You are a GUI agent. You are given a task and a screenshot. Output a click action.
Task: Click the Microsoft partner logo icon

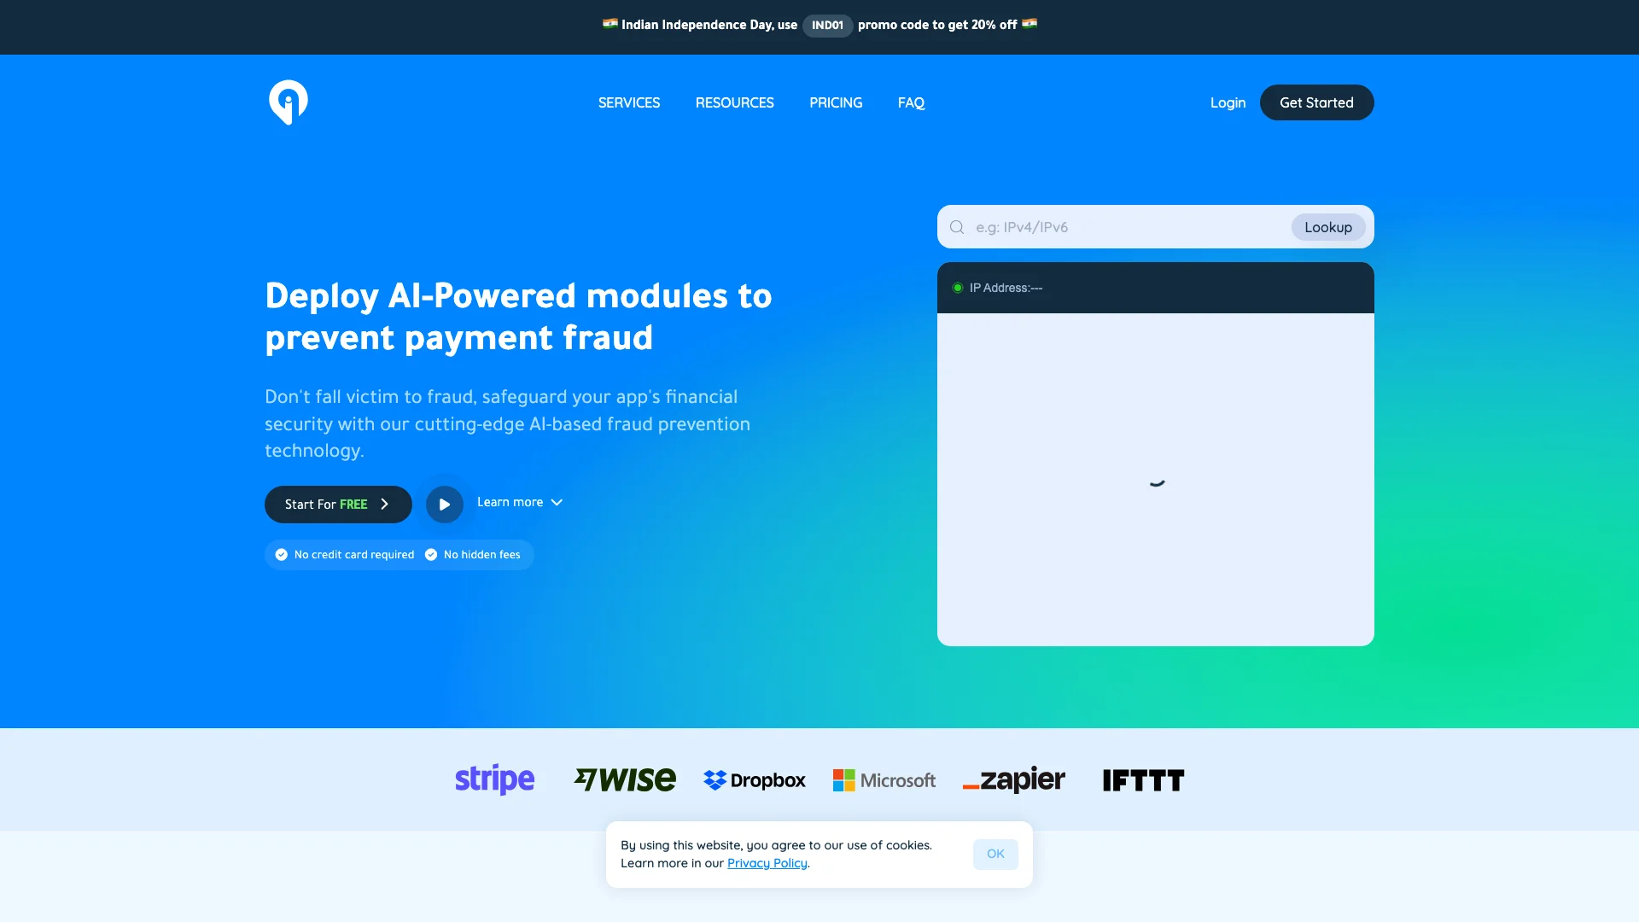[884, 780]
